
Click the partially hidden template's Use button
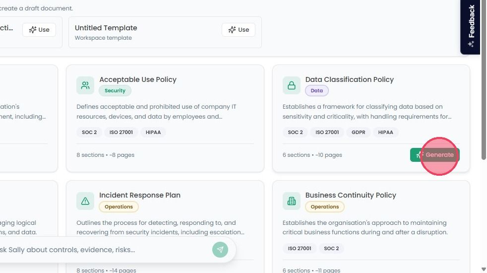(x=39, y=30)
